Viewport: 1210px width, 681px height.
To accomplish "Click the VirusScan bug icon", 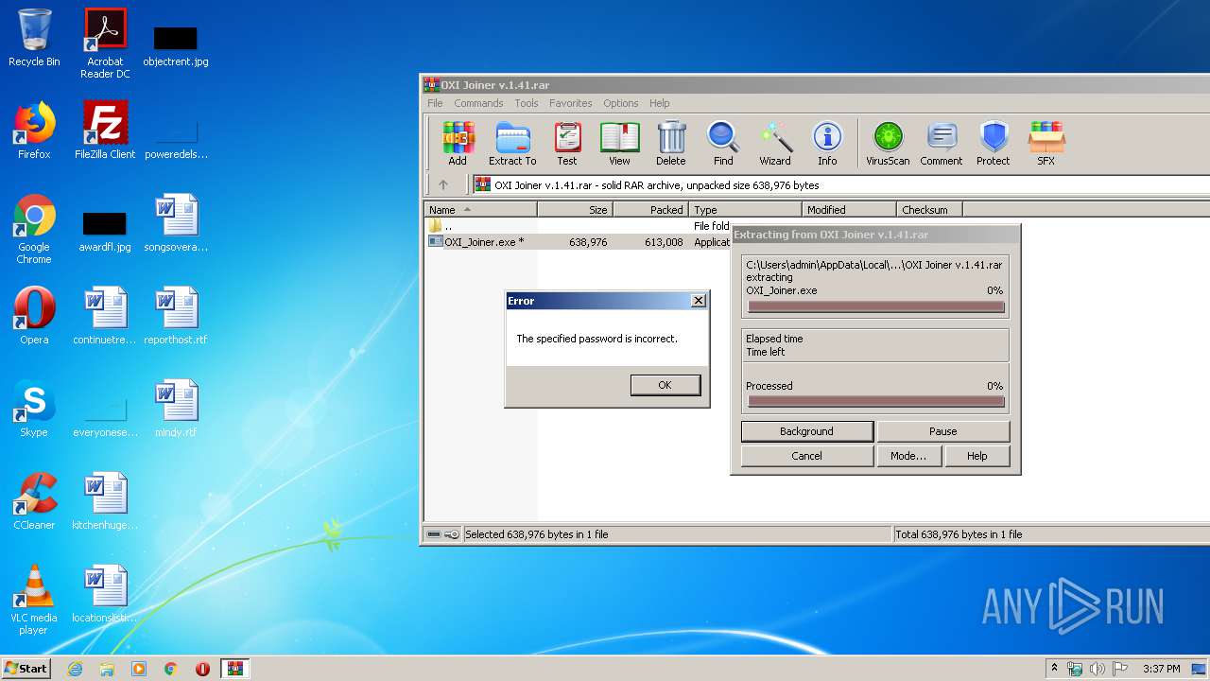I will tap(888, 144).
